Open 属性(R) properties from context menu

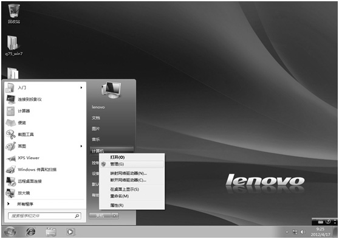131,205
